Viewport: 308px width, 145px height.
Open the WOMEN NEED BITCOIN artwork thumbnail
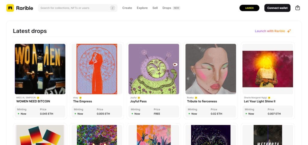pyautogui.click(x=40, y=69)
